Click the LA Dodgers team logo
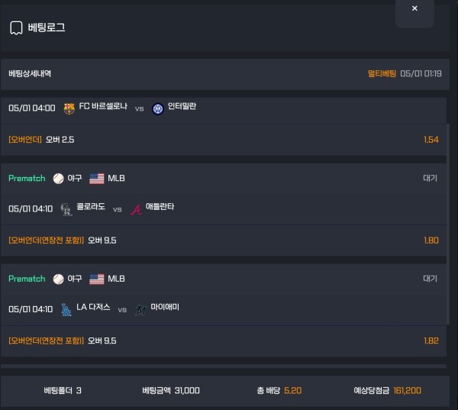The width and height of the screenshot is (458, 410). 66,310
